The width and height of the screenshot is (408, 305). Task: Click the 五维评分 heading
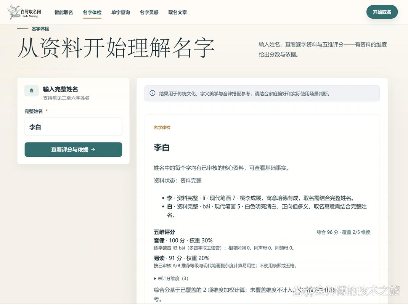tap(164, 232)
